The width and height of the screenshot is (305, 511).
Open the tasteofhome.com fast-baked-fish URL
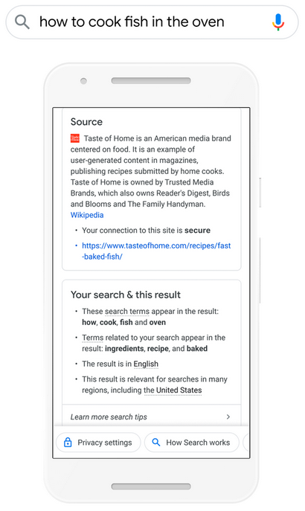[156, 251]
